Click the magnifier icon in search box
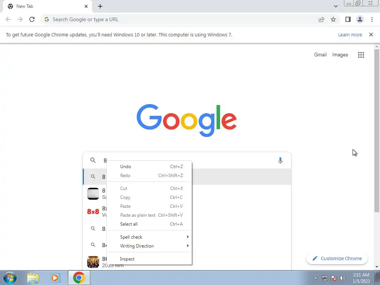This screenshot has width=380, height=285. (93, 160)
